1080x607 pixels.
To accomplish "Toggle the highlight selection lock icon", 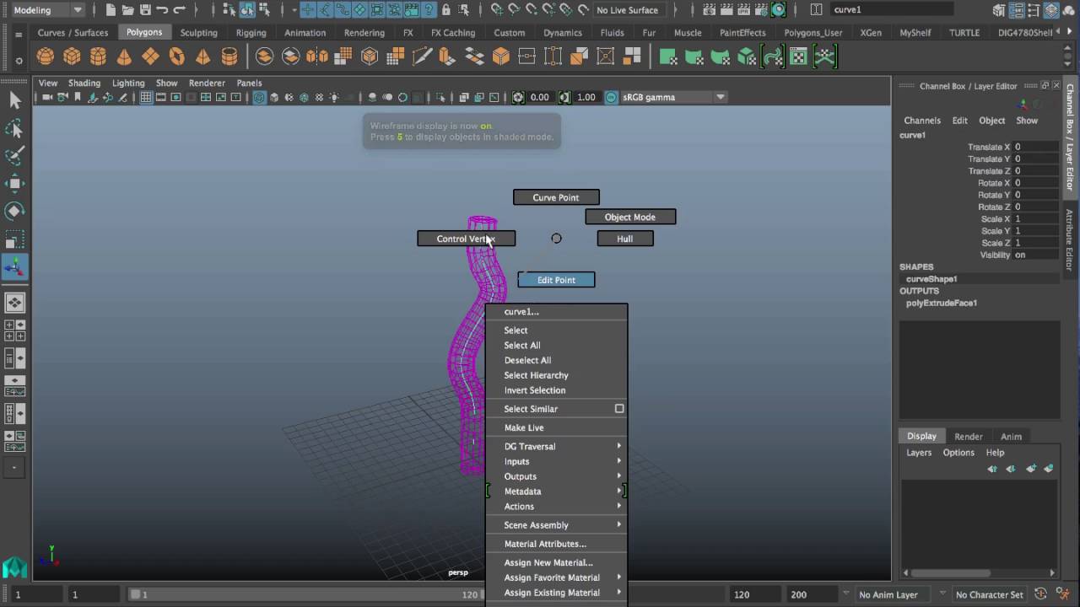I will coord(446,10).
